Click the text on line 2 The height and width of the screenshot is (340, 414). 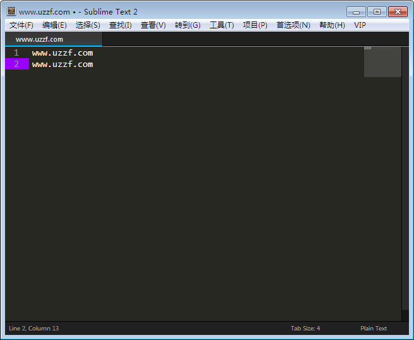coord(62,64)
